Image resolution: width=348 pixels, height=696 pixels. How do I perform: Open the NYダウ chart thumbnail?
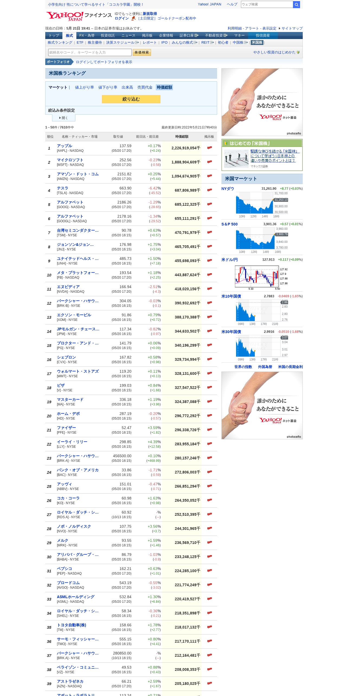point(262,205)
